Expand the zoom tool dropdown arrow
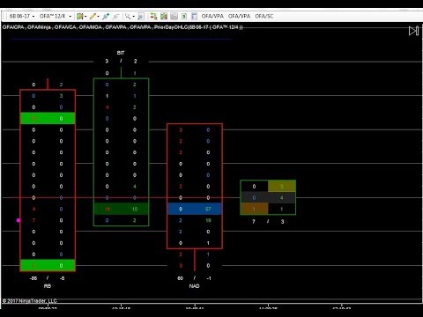The width and height of the screenshot is (423, 317). pos(133,17)
